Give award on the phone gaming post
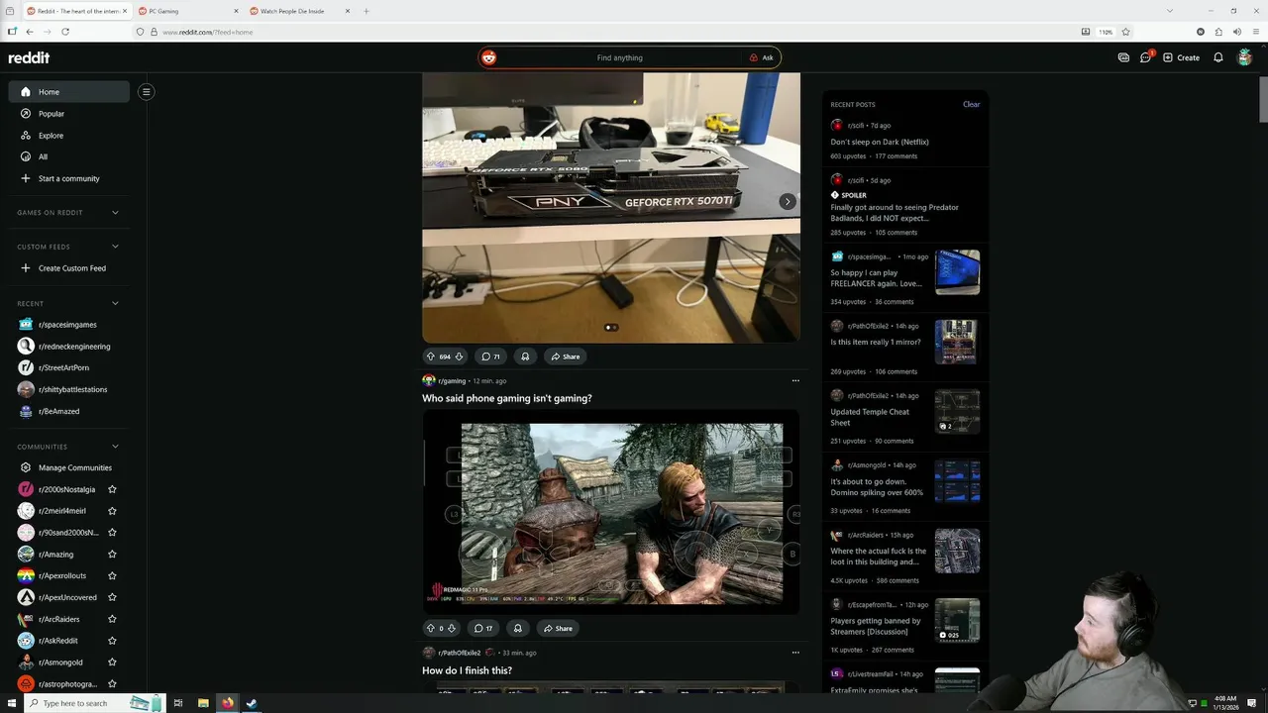1268x713 pixels. 517,628
